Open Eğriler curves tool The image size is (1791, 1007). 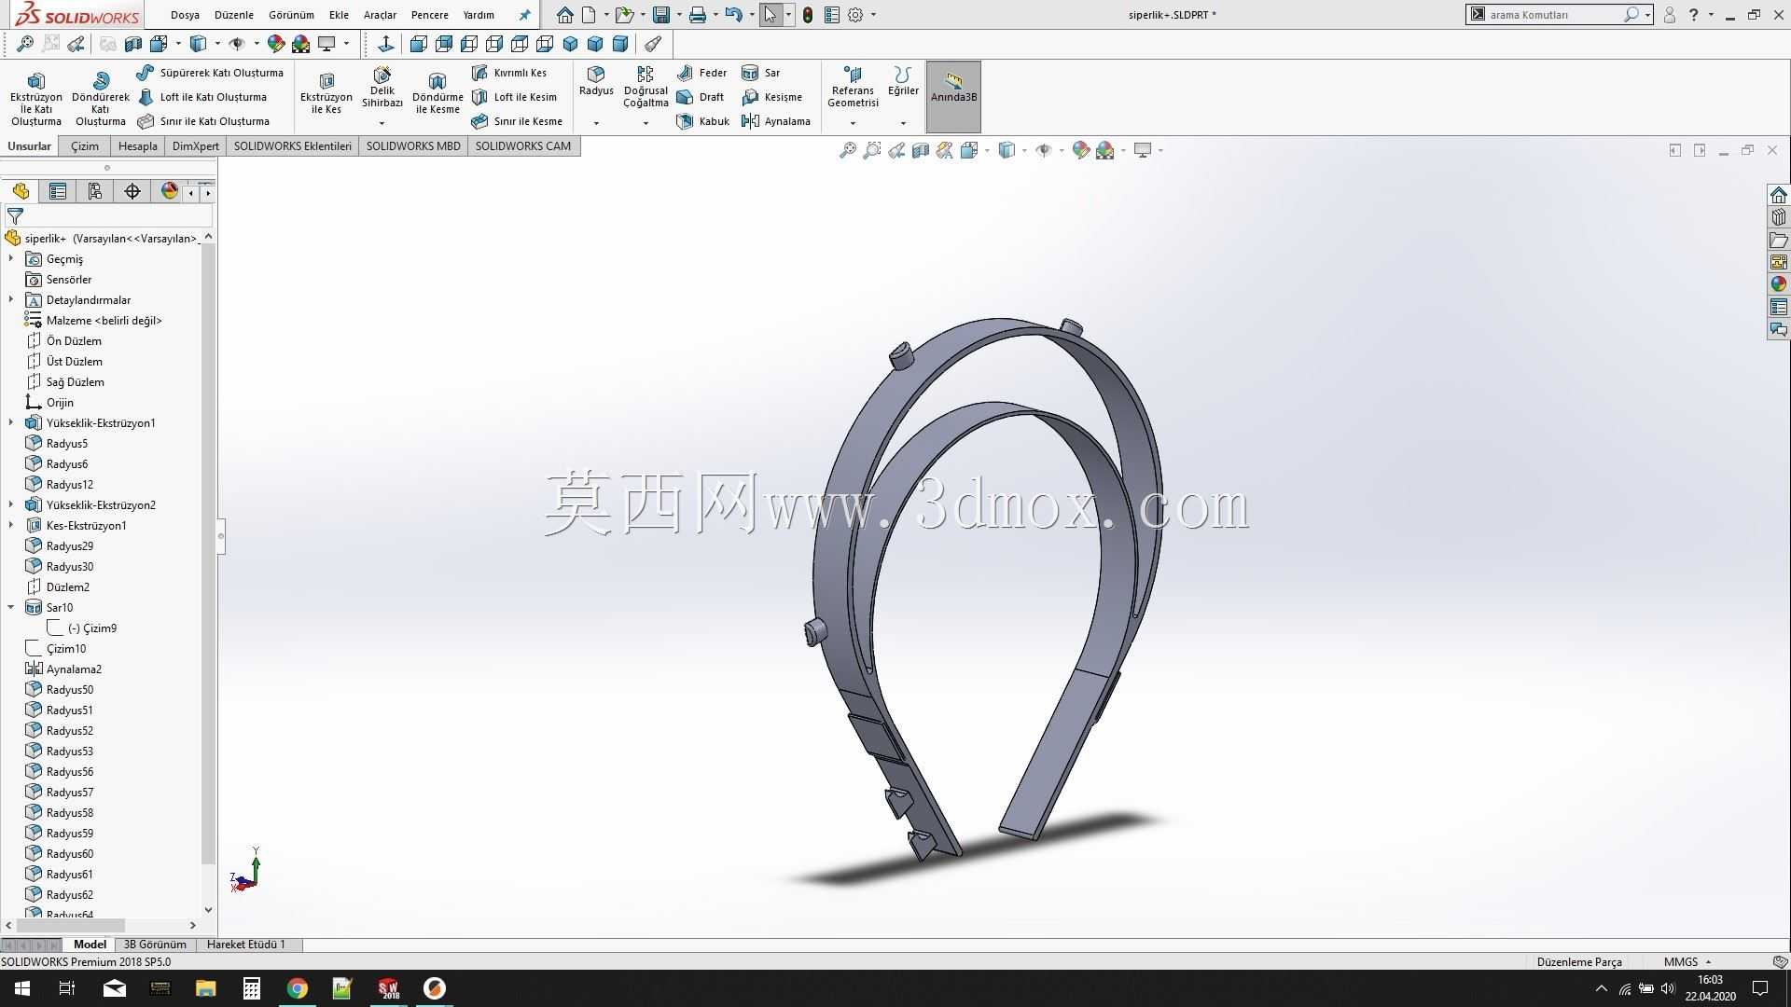[x=903, y=81]
